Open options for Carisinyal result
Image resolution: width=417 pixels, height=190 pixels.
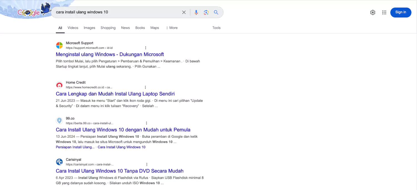coord(147,164)
